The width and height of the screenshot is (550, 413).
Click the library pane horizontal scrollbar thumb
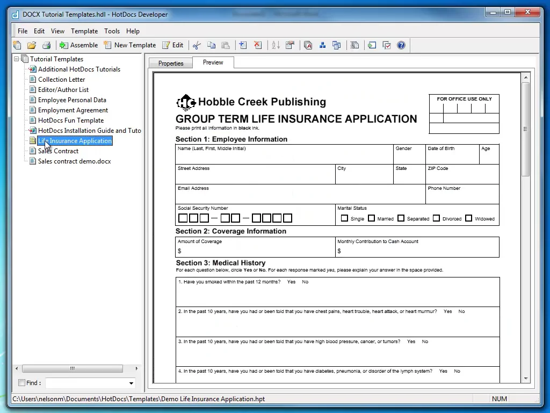(x=72, y=369)
